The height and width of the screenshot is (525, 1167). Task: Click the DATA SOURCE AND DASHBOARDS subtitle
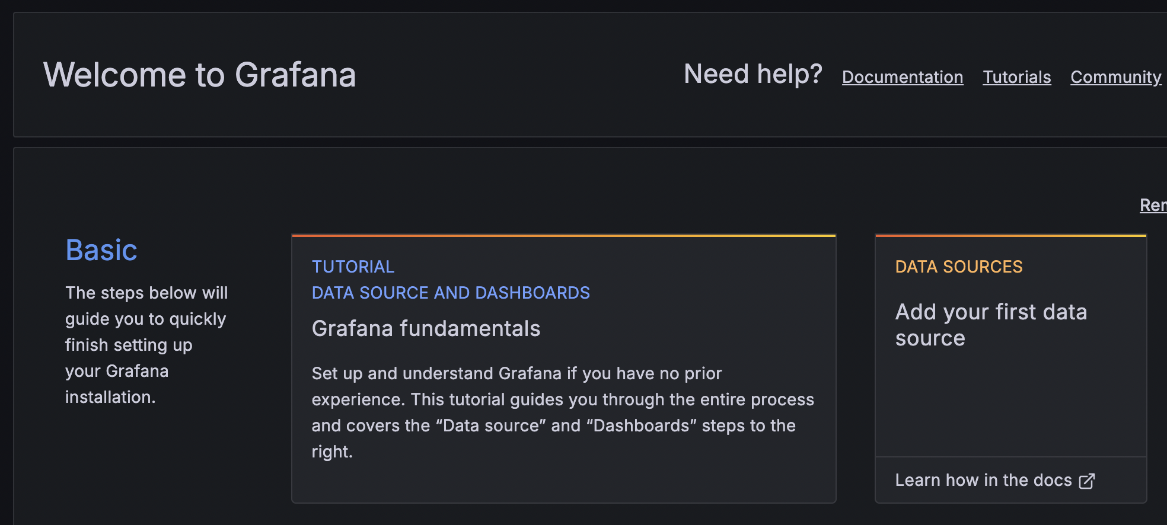[x=451, y=293]
